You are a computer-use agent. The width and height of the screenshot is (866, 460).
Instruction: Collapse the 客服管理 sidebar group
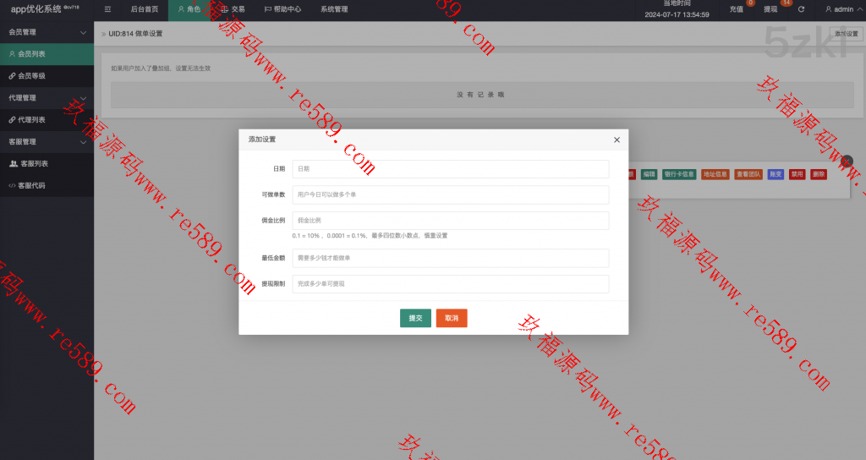(x=84, y=142)
